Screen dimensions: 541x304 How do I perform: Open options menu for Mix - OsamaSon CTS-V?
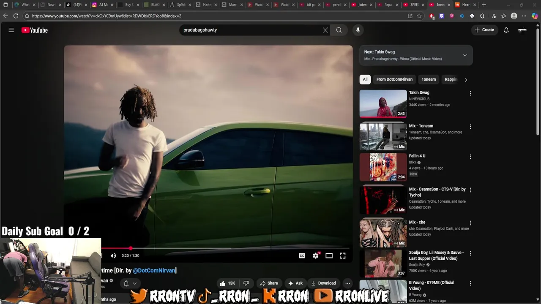click(x=470, y=190)
